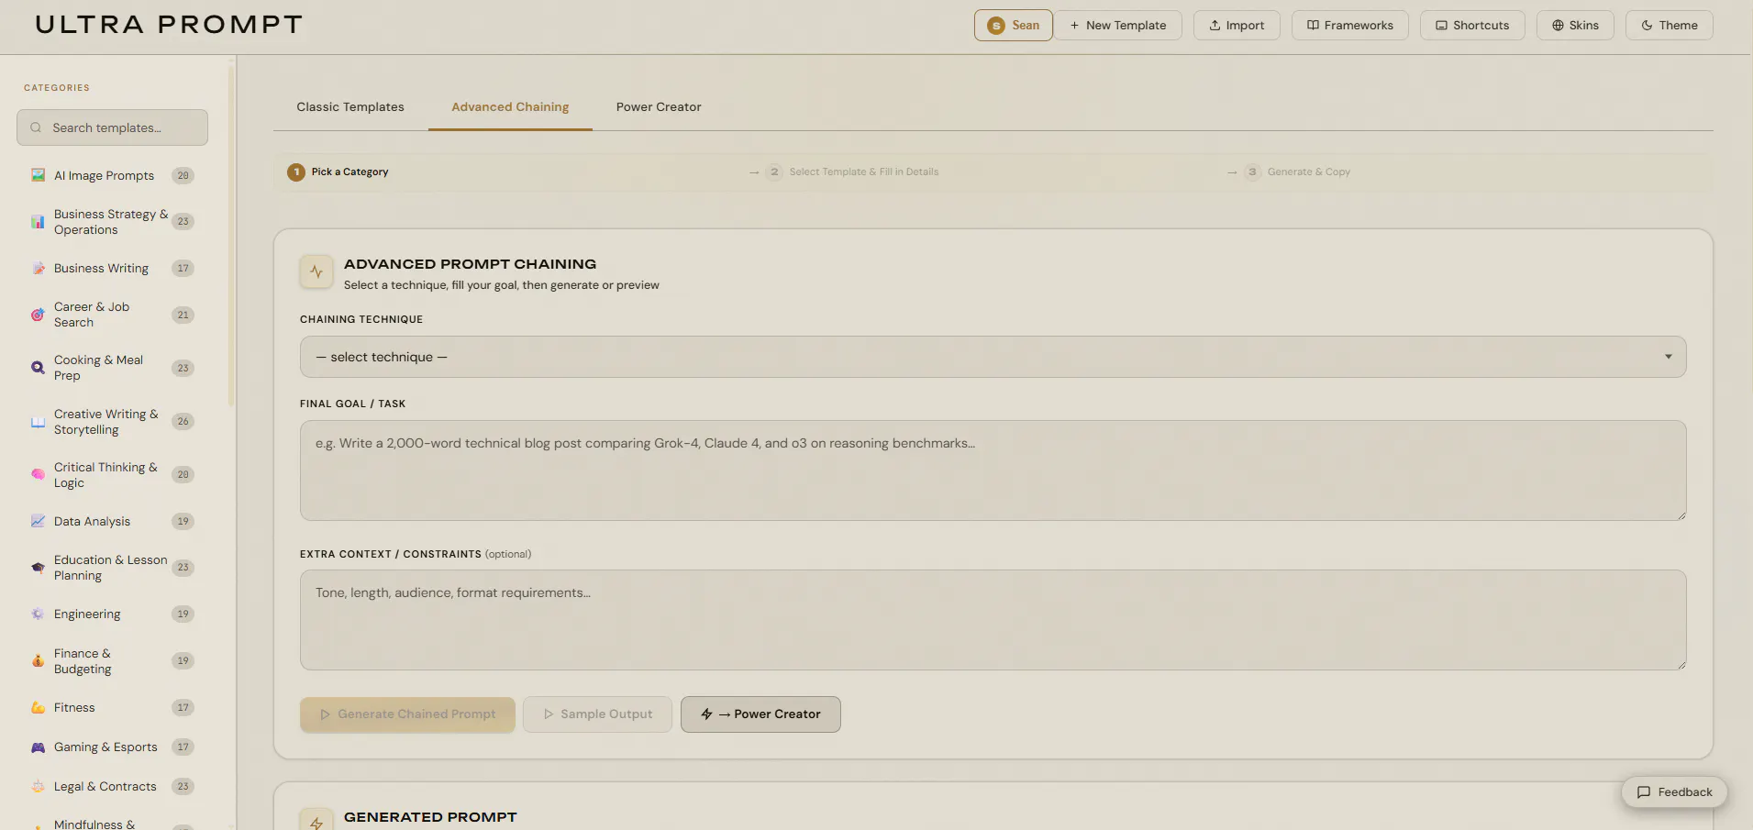Click the Legal & Contracts scales icon
1753x830 pixels.
pyautogui.click(x=38, y=786)
